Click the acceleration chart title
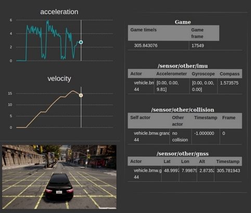The width and height of the screenshot is (251, 213). pyautogui.click(x=59, y=12)
